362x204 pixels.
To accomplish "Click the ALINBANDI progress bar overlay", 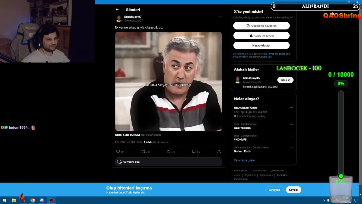I will coord(315,6).
